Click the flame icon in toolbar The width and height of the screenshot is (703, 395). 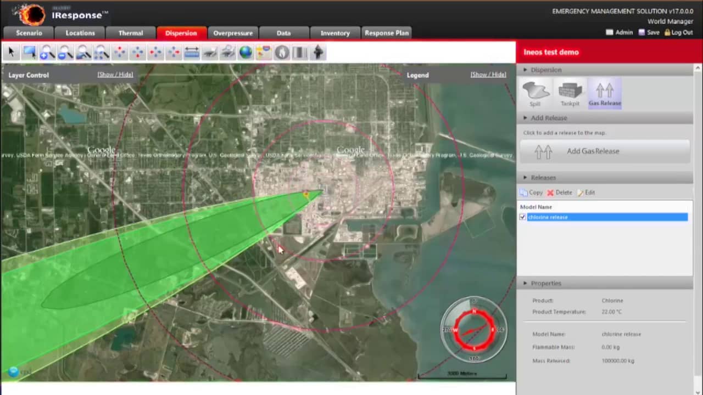tap(282, 52)
